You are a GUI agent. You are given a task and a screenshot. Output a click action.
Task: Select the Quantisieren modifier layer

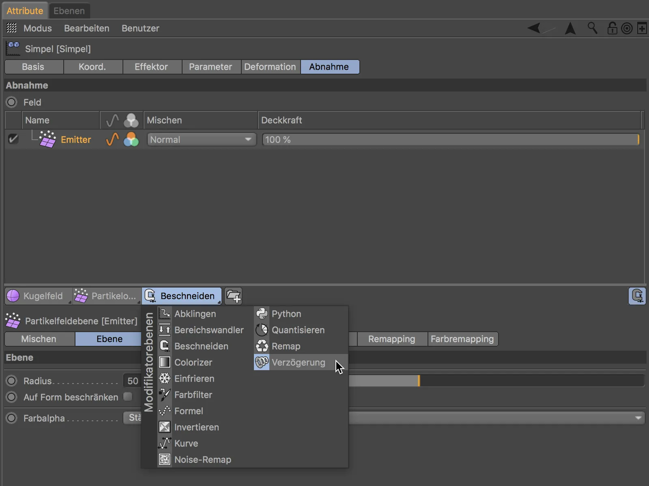(x=301, y=330)
